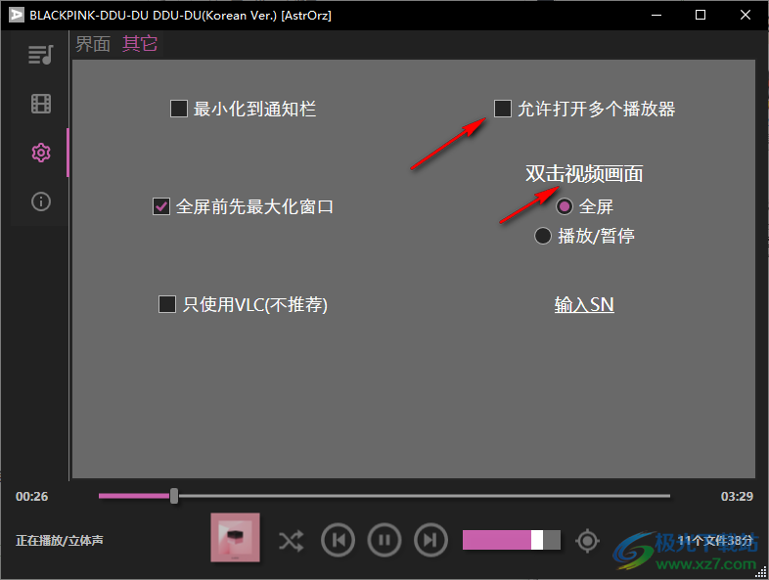Click the 正在播放/立体声 status text
The height and width of the screenshot is (580, 769).
point(60,540)
